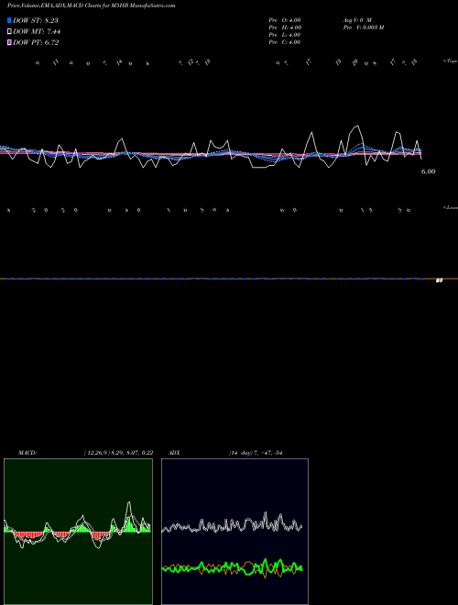Image resolution: width=458 pixels, height=605 pixels.
Task: Open the green MACD indicator chart
Action: click(x=78, y=532)
